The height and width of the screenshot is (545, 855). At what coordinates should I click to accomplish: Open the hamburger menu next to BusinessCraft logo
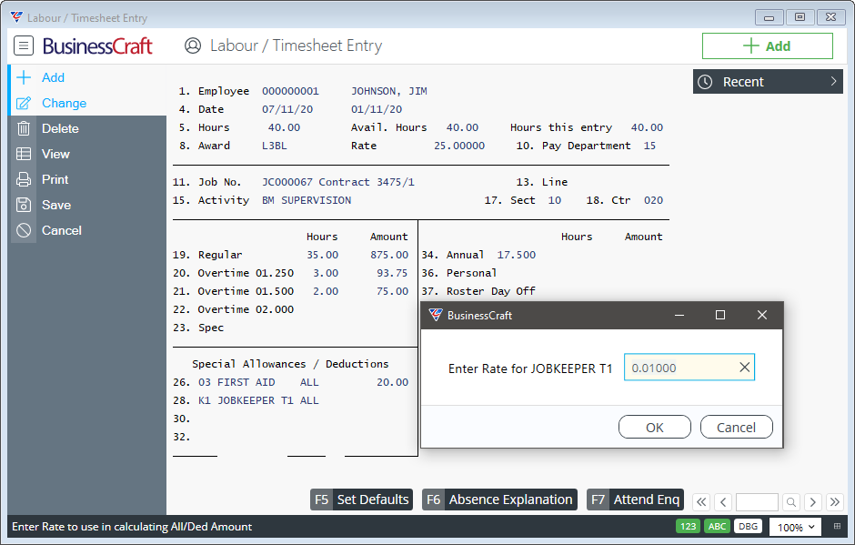coord(24,45)
